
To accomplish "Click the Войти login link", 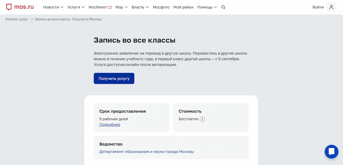I will (318, 7).
